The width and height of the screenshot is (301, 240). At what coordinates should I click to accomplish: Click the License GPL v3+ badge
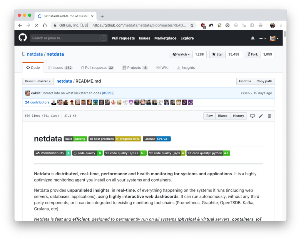(x=157, y=139)
